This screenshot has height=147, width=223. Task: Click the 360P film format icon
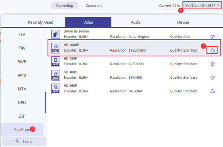pyautogui.click(x=56, y=89)
